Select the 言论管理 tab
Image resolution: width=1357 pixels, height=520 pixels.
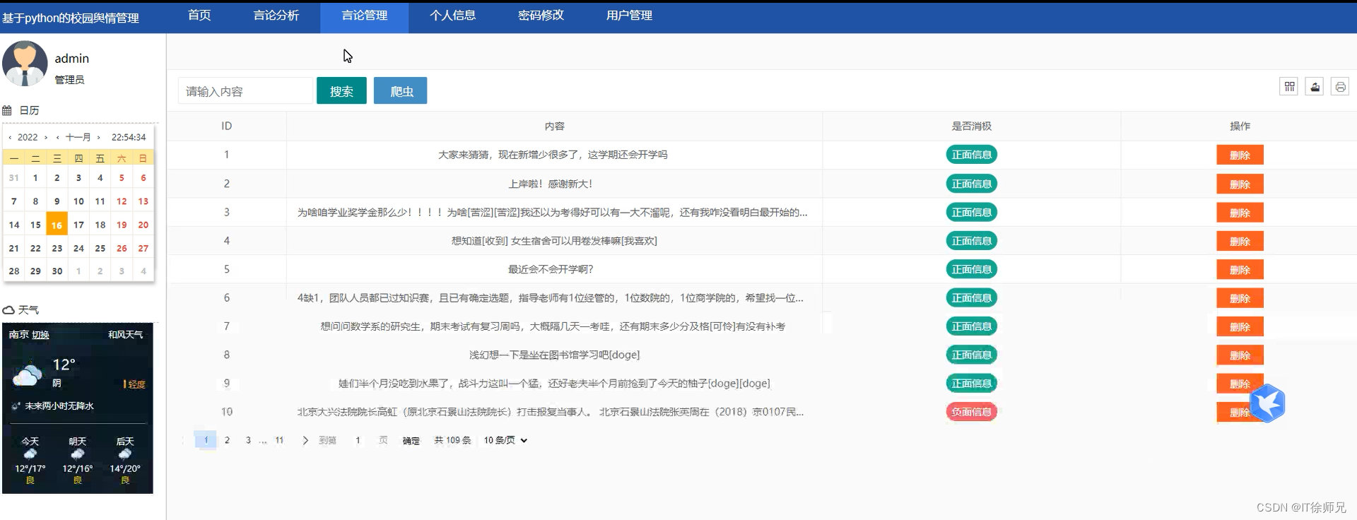pyautogui.click(x=365, y=17)
